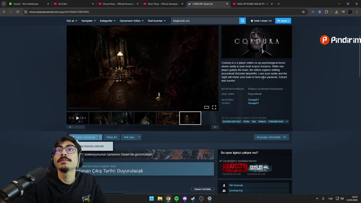Open Chrome downloads icon

pos(336,12)
